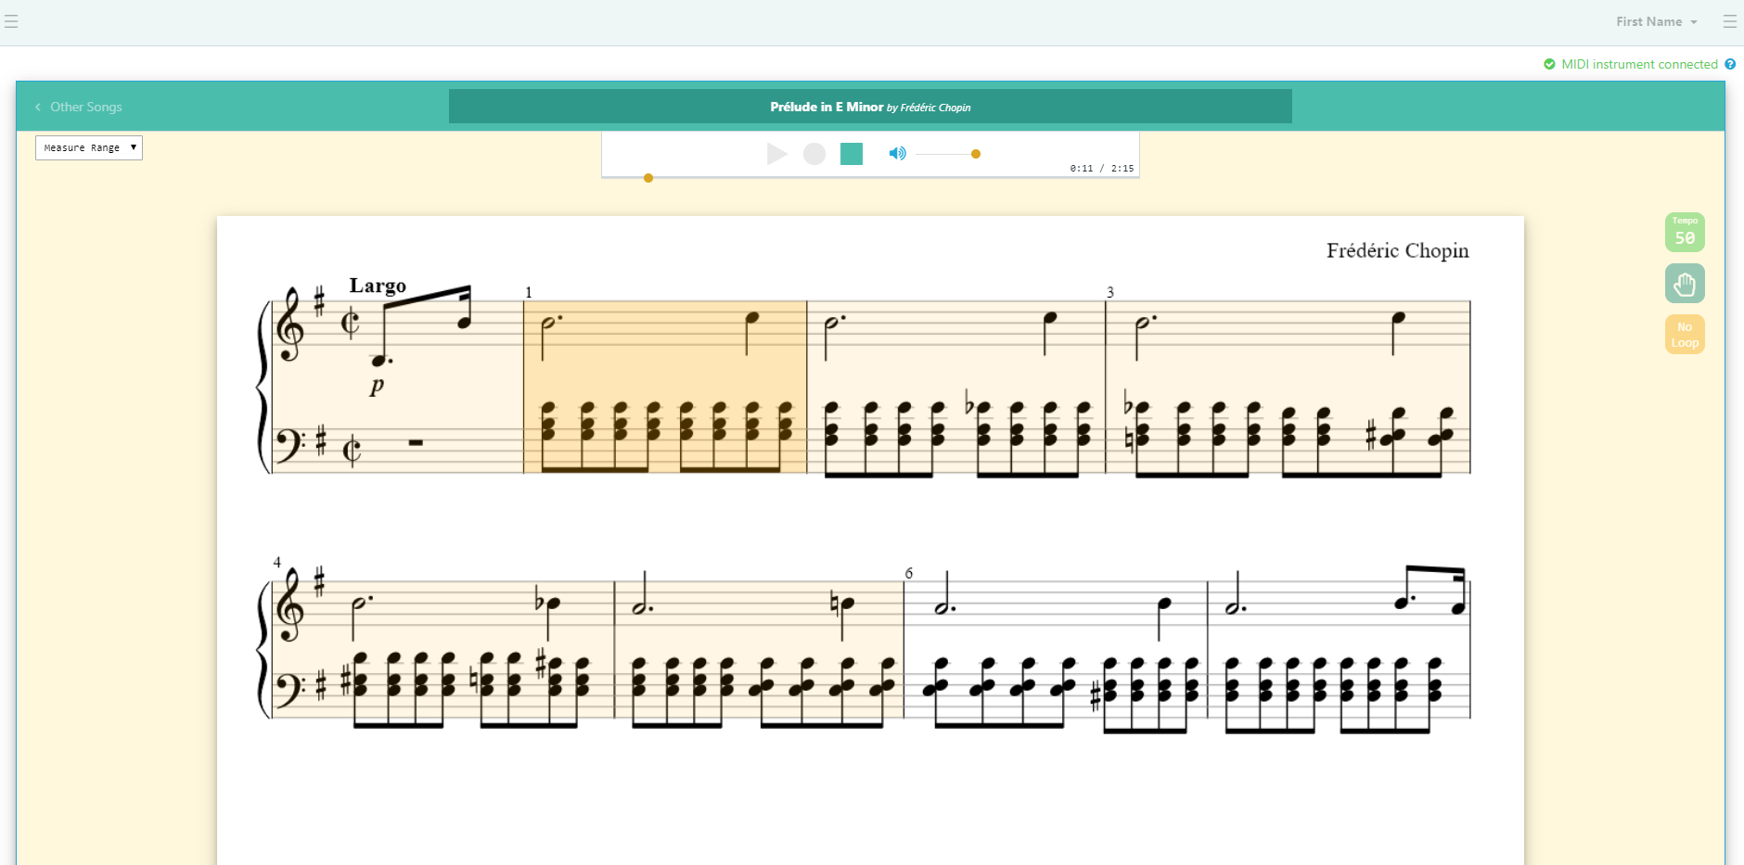The height and width of the screenshot is (865, 1744).
Task: Expand the First Name account dropdown
Action: [1656, 21]
